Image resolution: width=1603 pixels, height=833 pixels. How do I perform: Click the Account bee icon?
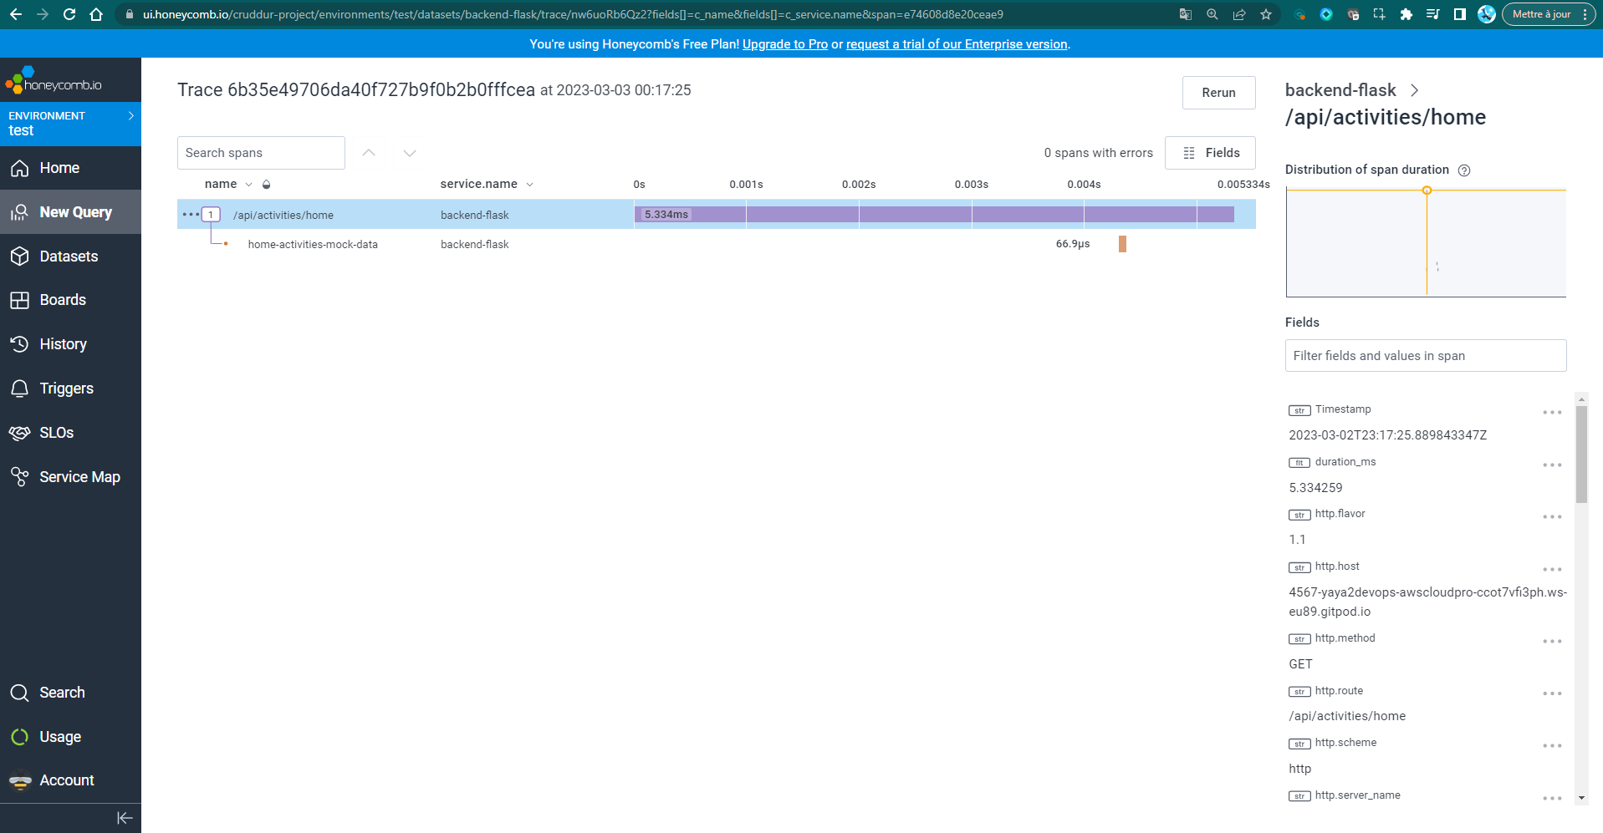(x=20, y=780)
